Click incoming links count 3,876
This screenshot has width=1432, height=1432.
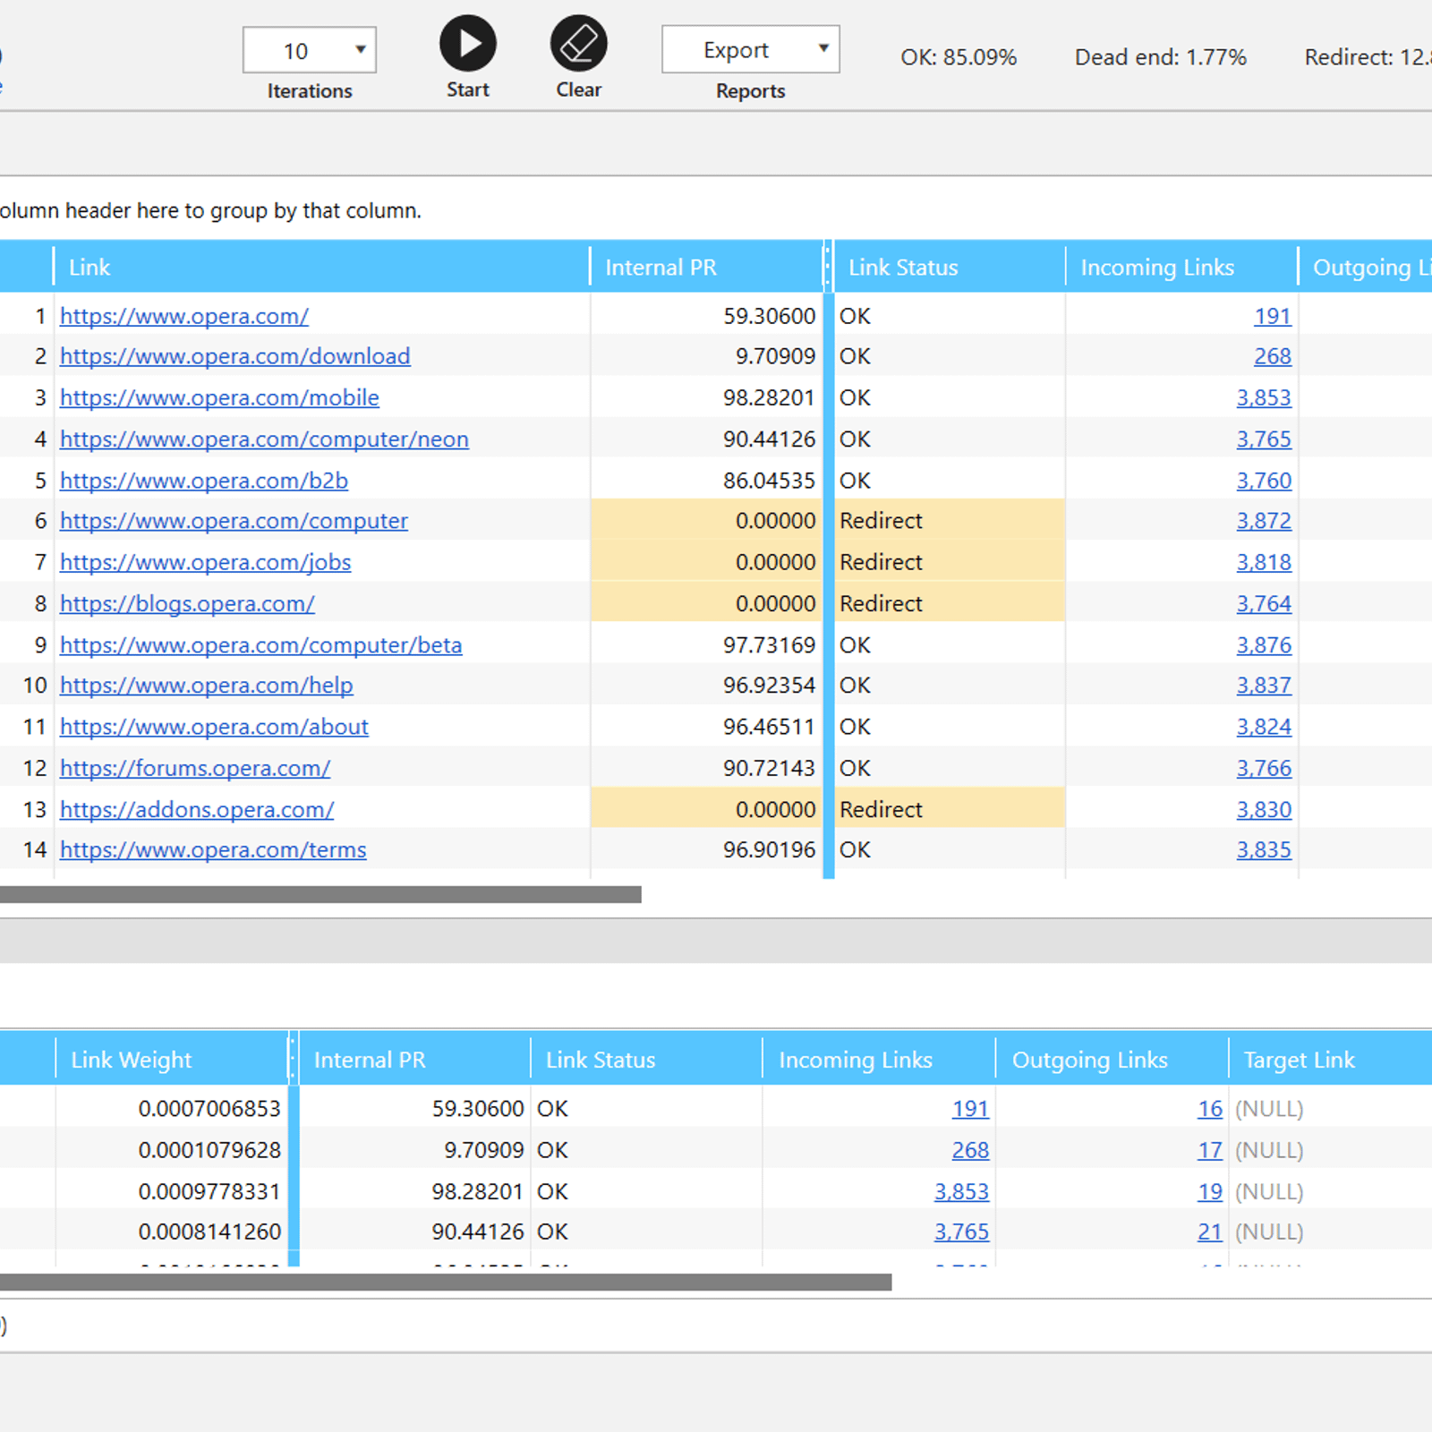(x=1264, y=645)
